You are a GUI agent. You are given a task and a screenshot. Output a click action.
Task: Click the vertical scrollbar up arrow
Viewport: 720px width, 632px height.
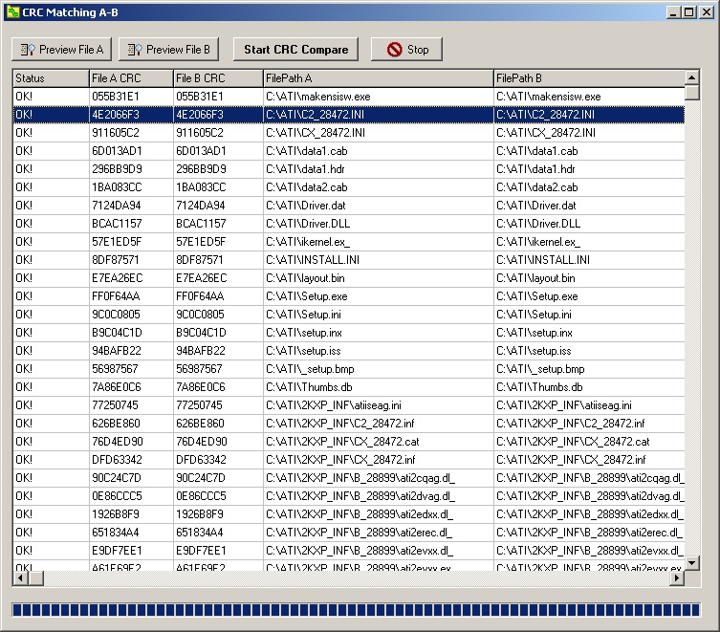click(x=692, y=77)
